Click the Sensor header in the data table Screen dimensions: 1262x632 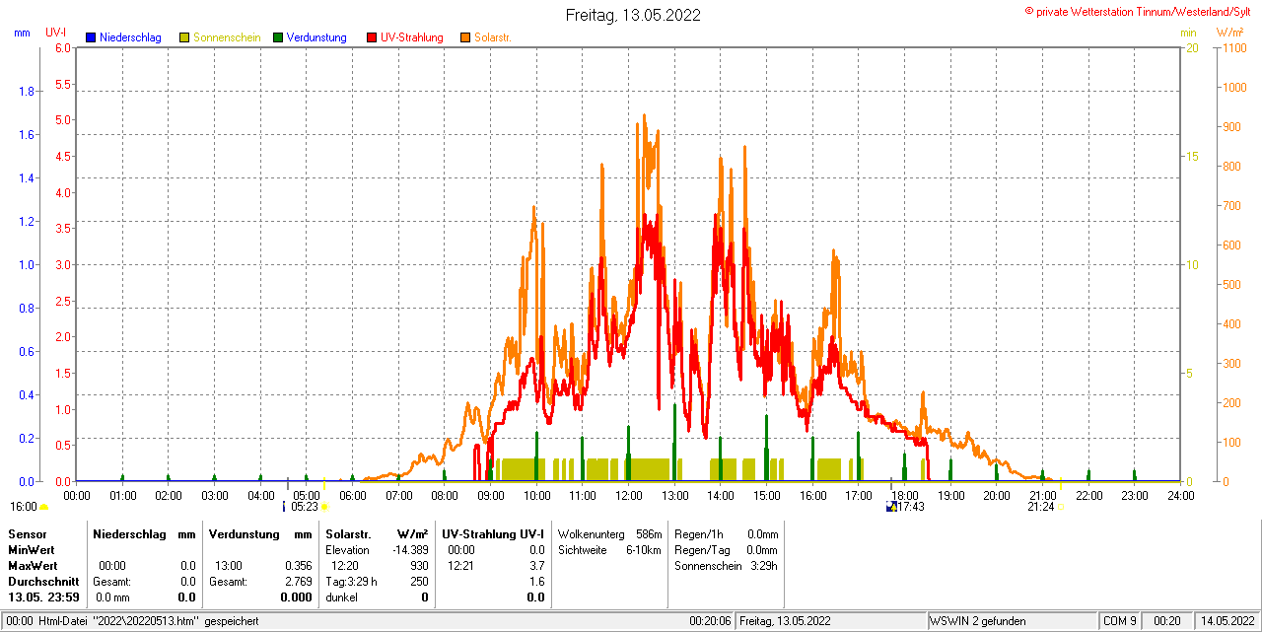[x=27, y=533]
